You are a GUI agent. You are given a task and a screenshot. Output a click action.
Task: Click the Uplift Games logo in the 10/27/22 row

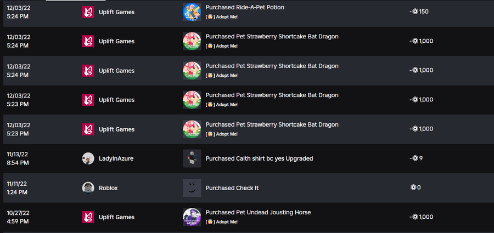(x=88, y=217)
